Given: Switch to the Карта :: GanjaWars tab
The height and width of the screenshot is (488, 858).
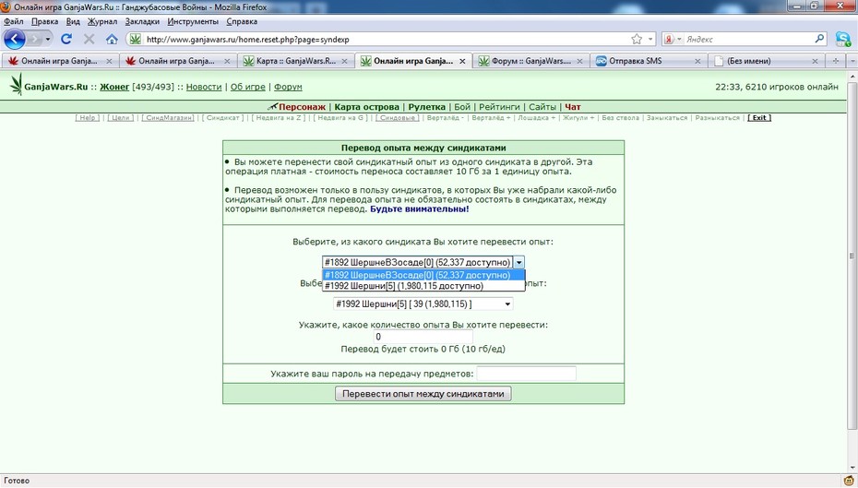Looking at the screenshot, I should pyautogui.click(x=295, y=61).
